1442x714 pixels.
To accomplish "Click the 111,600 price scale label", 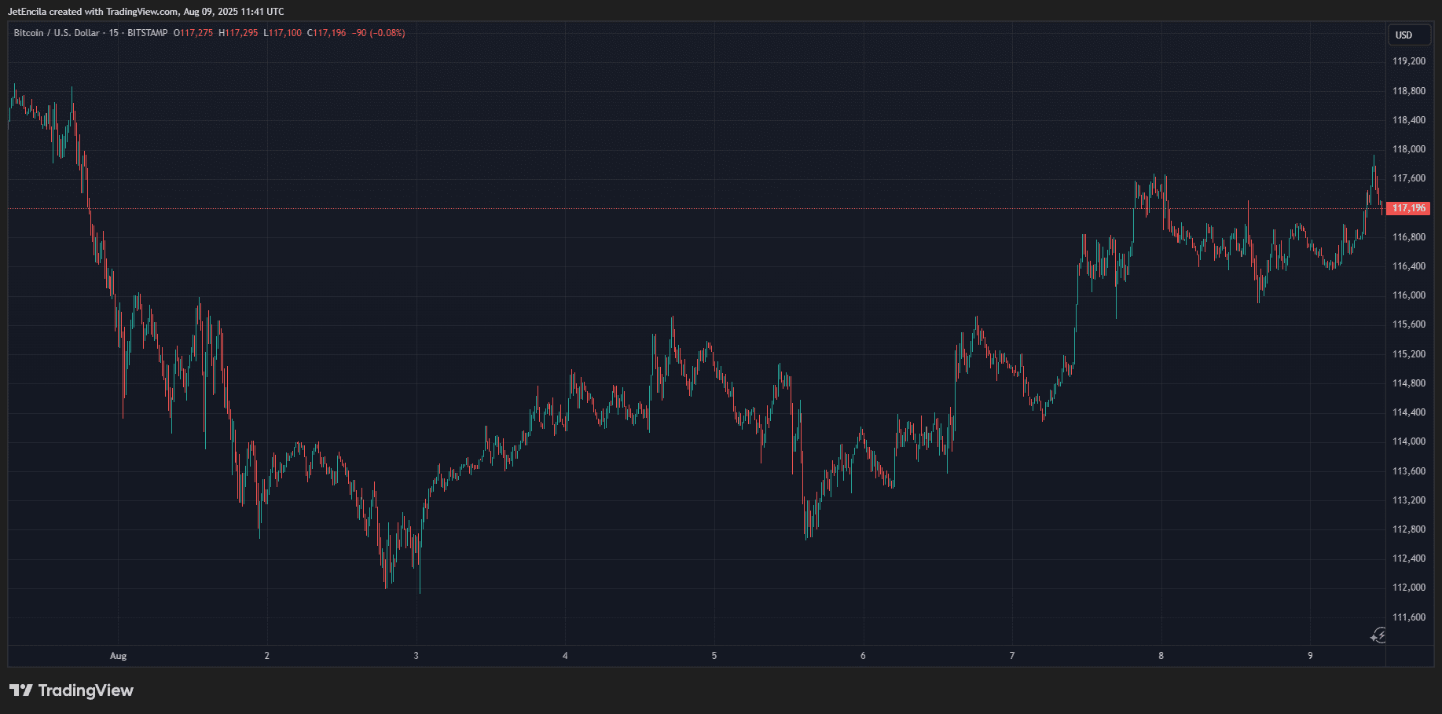I will (x=1409, y=617).
